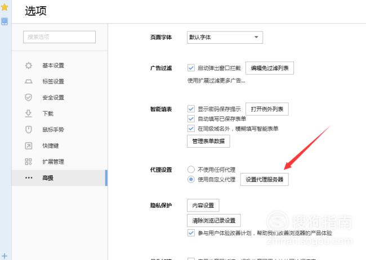Click the yellow star favorites icon
Screen dimensions: 366x260
coord(5,7)
